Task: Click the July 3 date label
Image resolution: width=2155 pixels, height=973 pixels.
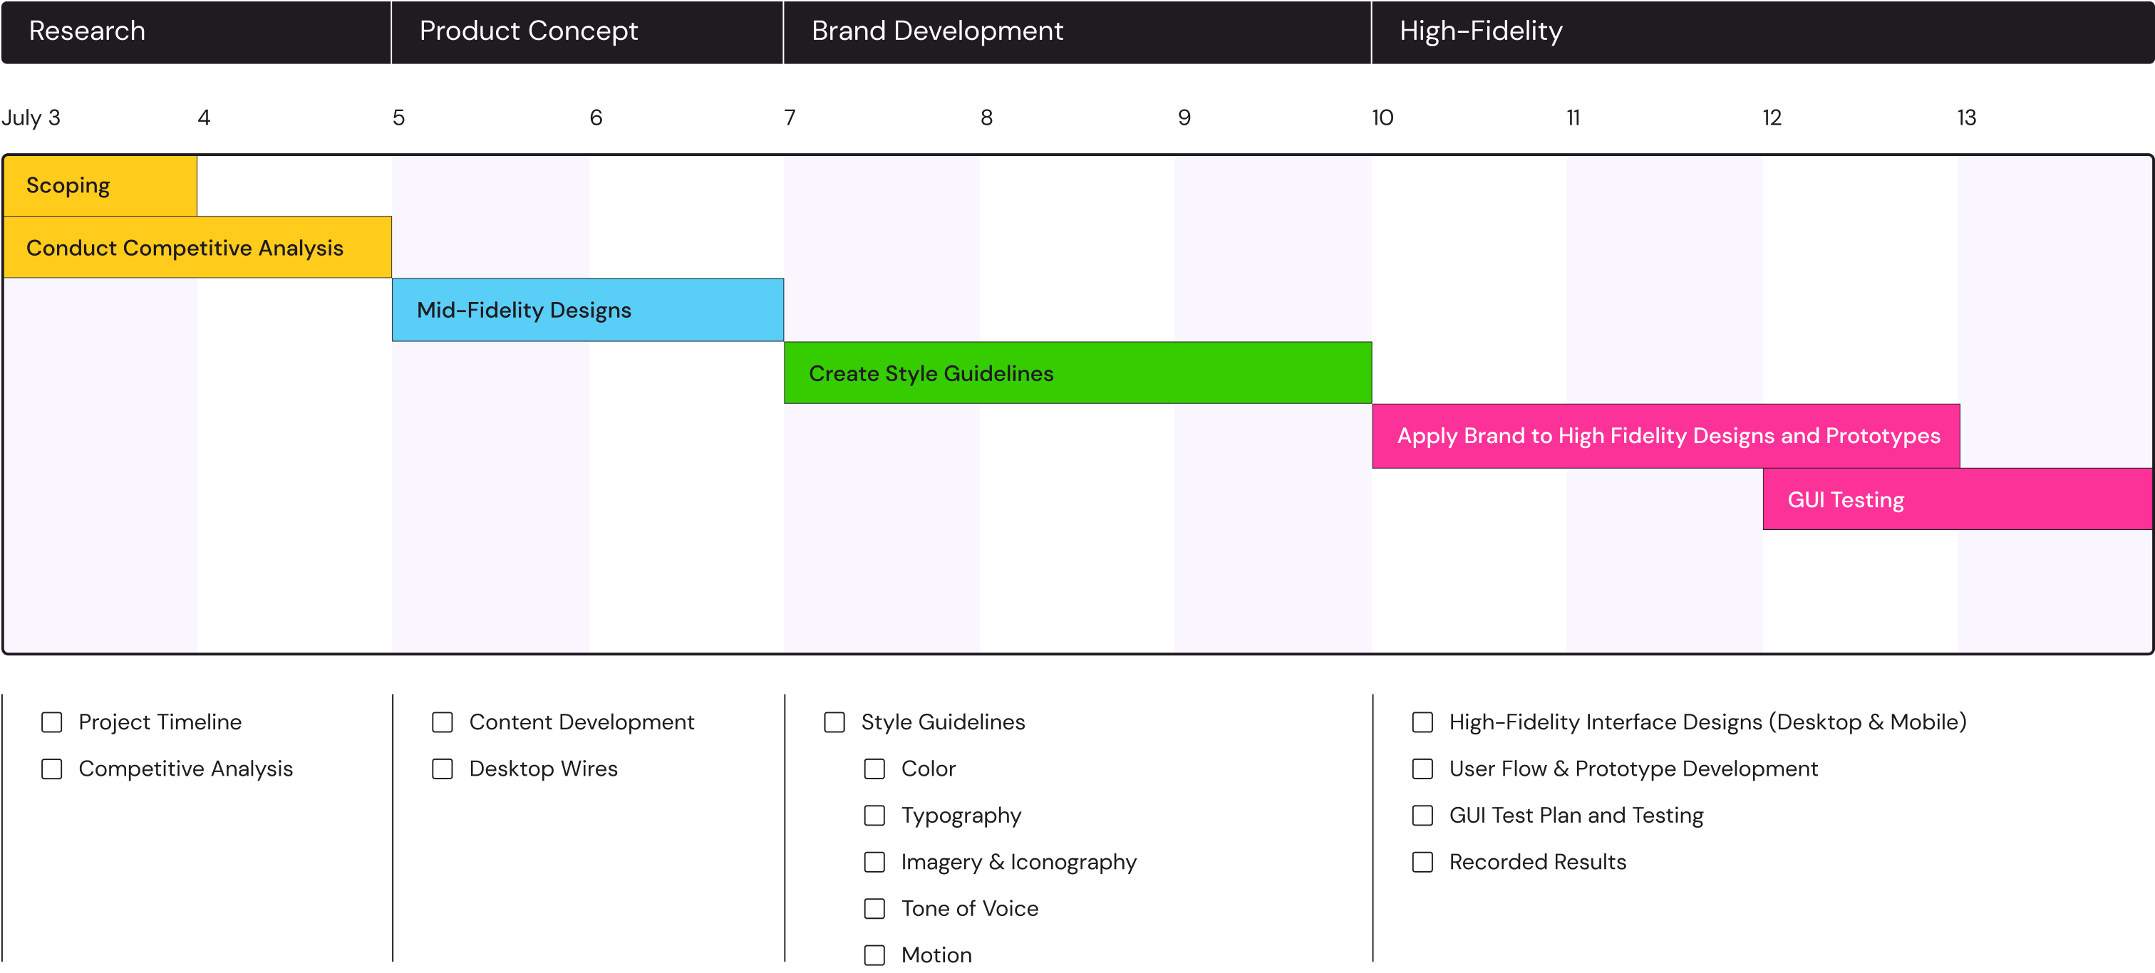Action: (x=31, y=118)
